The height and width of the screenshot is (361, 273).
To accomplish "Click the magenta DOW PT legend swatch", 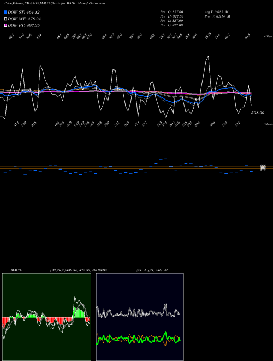I will [x=5, y=25].
